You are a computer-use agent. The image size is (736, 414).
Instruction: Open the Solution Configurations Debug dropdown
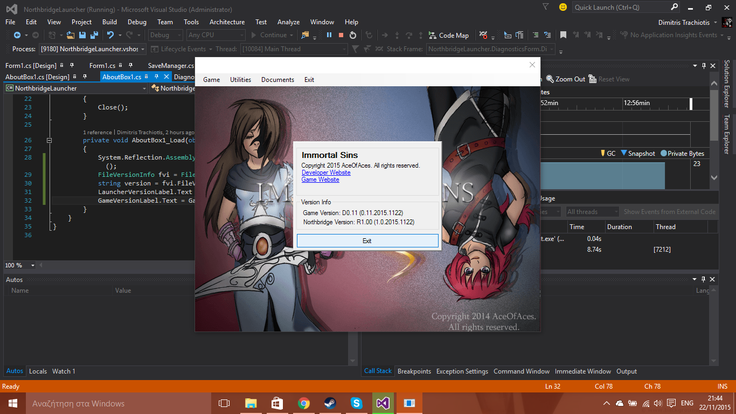[x=165, y=35]
